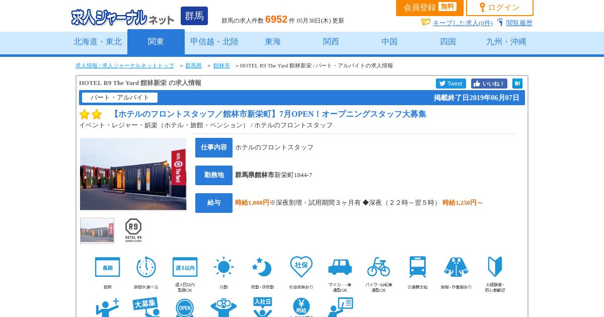Click the large hotel building photo
This screenshot has height=317, width=604.
[133, 174]
